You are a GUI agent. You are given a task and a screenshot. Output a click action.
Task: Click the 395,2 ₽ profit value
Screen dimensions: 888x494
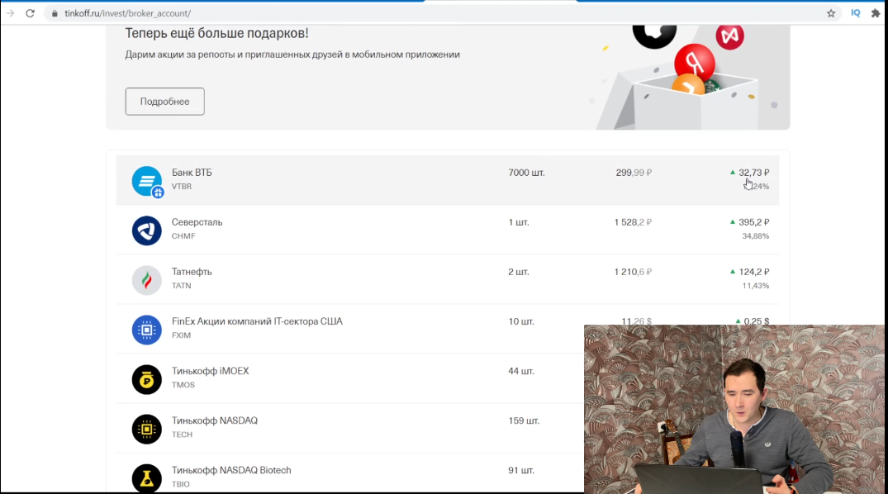point(754,222)
